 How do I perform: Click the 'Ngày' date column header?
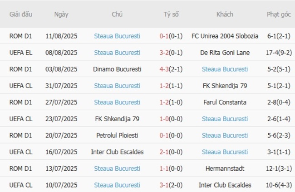[x=61, y=14]
